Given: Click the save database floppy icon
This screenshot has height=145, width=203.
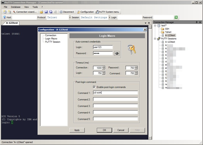Looking at the screenshot, I should click(x=46, y=12).
